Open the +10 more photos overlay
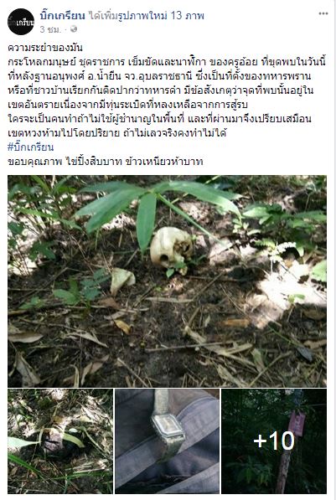The image size is (336, 500). click(274, 441)
